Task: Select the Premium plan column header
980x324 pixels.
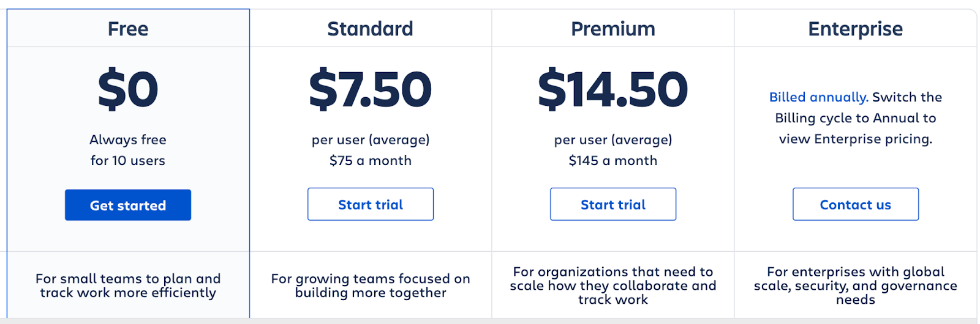Action: tap(613, 29)
